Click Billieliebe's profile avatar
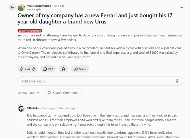 tap(21, 108)
